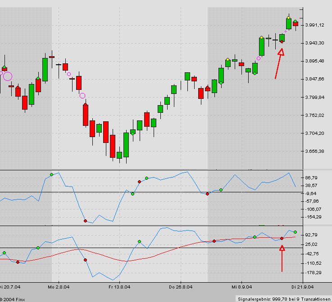332x302 pixels.
Task: Click green dot at middle oscillator's peak
Action: 51,174
